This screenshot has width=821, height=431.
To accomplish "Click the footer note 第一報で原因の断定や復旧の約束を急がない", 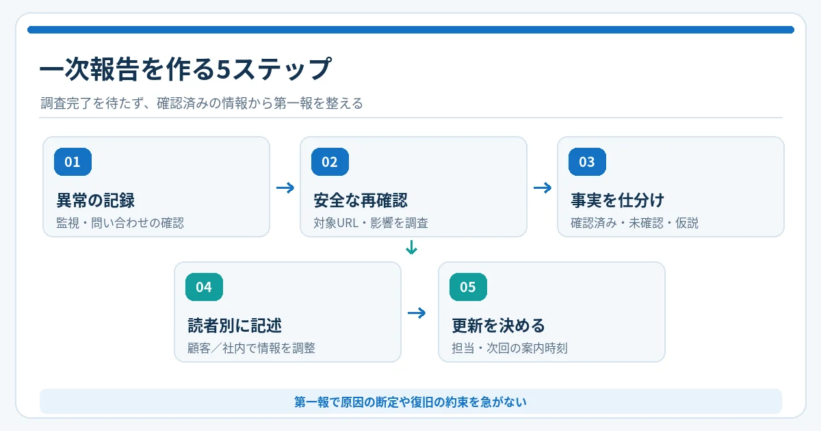I will tap(410, 402).
